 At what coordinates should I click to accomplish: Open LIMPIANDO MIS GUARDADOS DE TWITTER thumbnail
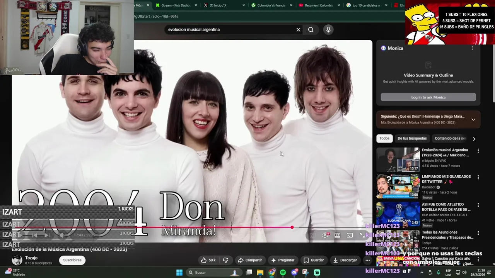coord(398,186)
